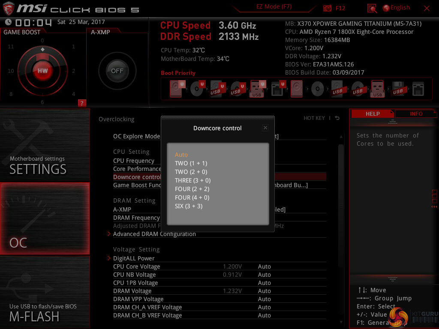
Task: Open the M-FLASH BIOS flashing section
Action: click(x=45, y=292)
